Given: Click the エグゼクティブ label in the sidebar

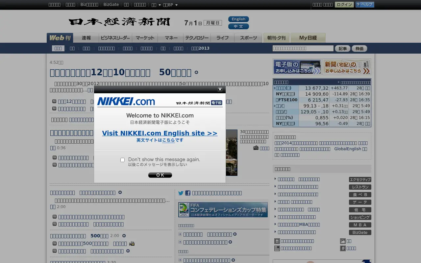Looking at the screenshot, I should (360, 179).
